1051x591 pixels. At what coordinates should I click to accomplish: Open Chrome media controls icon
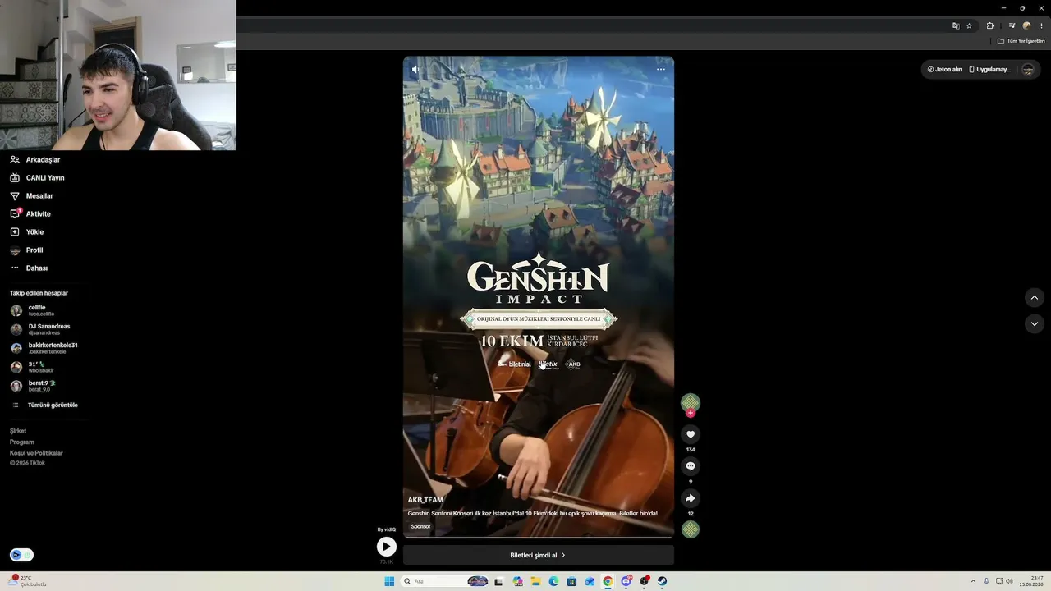tap(1012, 25)
